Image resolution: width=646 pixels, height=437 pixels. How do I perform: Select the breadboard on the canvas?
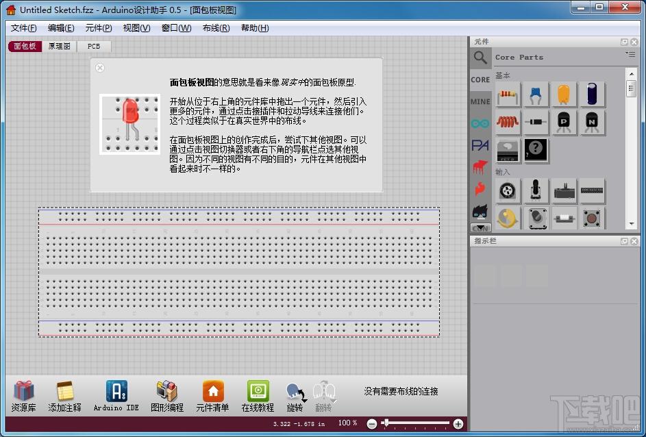click(239, 272)
